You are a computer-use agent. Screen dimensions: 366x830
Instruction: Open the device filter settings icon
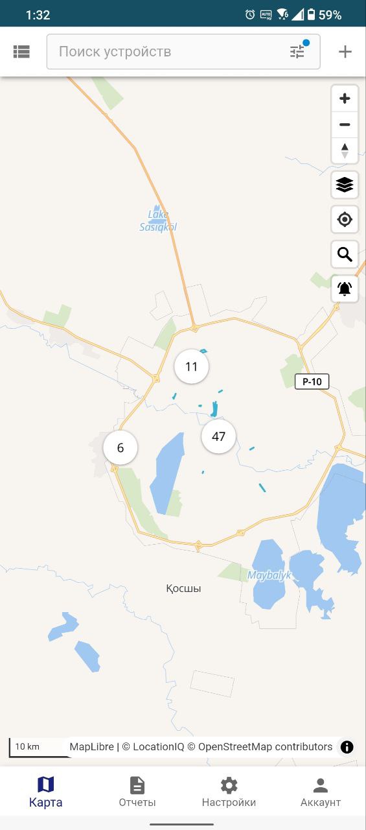coord(297,51)
